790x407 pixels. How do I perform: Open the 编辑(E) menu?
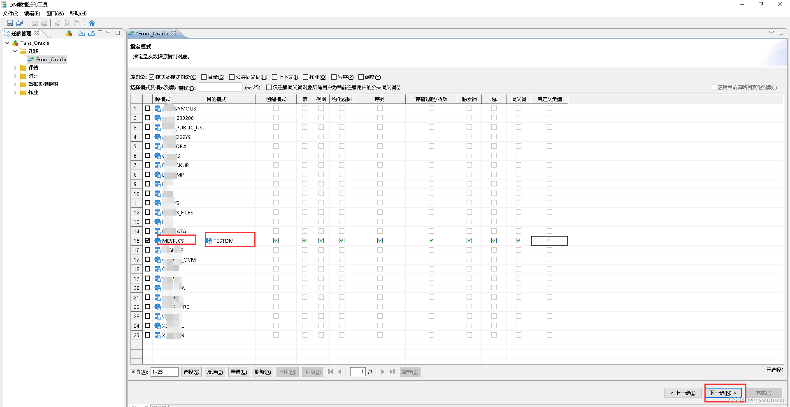tap(32, 13)
